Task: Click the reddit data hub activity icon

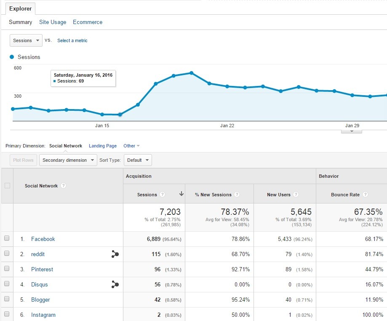Action: tap(115, 254)
